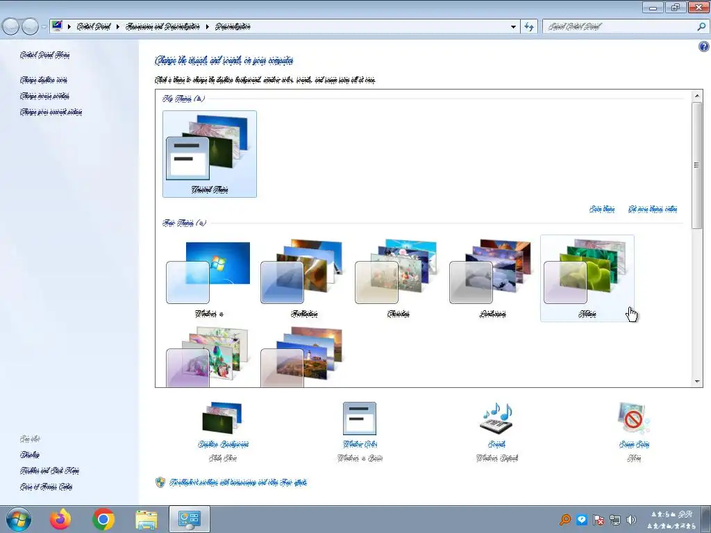
Task: Click the shield icon beside Troubleshoot link
Action: pos(160,482)
